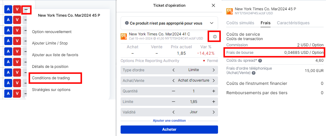326x136 pixels.
Task: Click the Call 15-mrt-2024 @ 41,00 subtitle
Action: click(147, 38)
